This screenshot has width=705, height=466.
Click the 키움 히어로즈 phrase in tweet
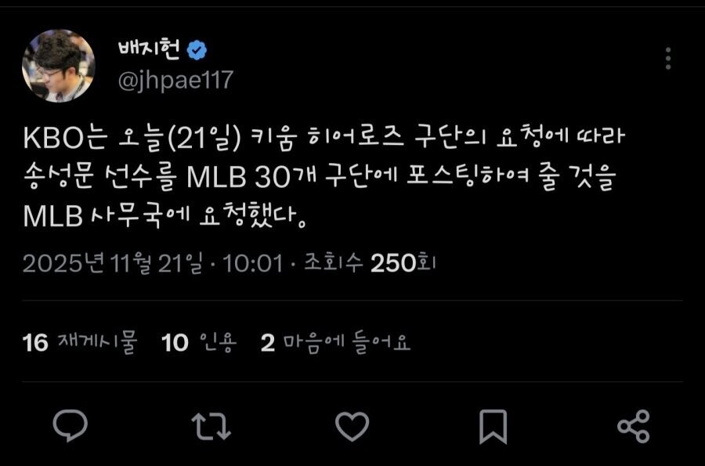[327, 138]
